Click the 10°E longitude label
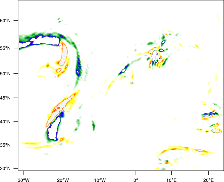Viewport: 224px width, 182px height. tap(171, 180)
